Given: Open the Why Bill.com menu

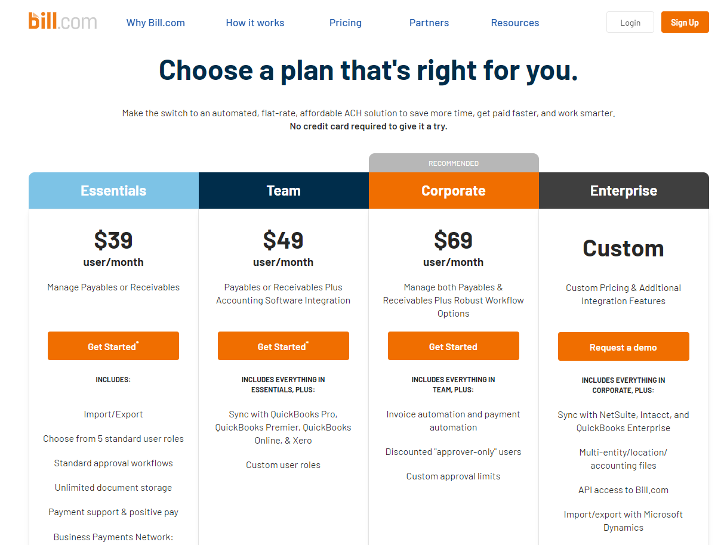Looking at the screenshot, I should (x=156, y=23).
